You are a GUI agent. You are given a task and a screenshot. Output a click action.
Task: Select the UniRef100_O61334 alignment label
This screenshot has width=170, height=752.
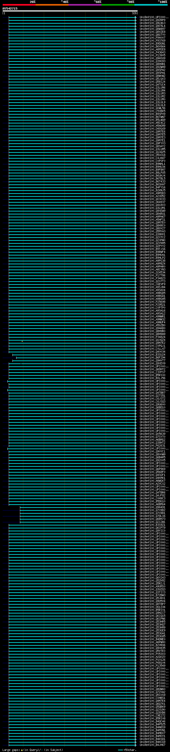pyautogui.click(x=152, y=607)
